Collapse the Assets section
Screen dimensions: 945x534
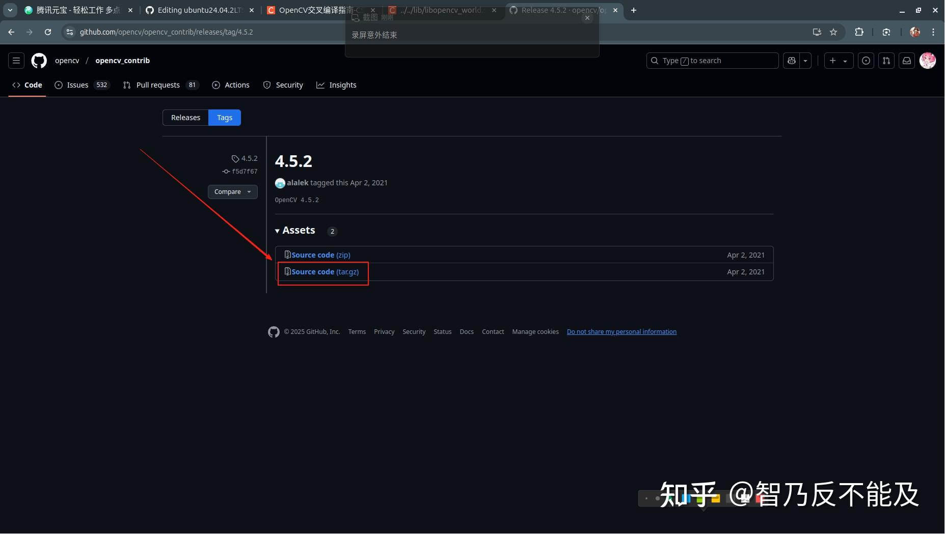pos(278,231)
